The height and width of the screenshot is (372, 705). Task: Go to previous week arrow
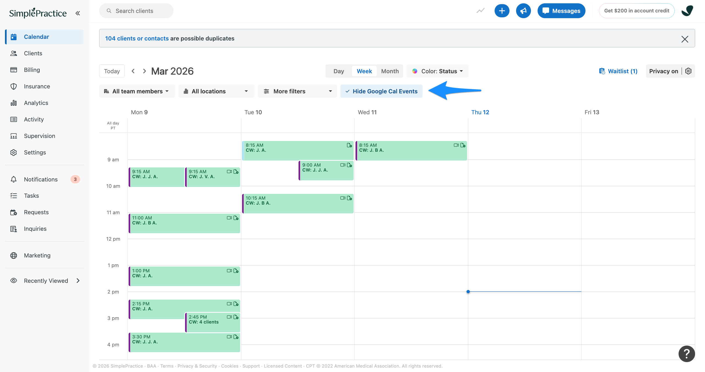[x=133, y=71]
